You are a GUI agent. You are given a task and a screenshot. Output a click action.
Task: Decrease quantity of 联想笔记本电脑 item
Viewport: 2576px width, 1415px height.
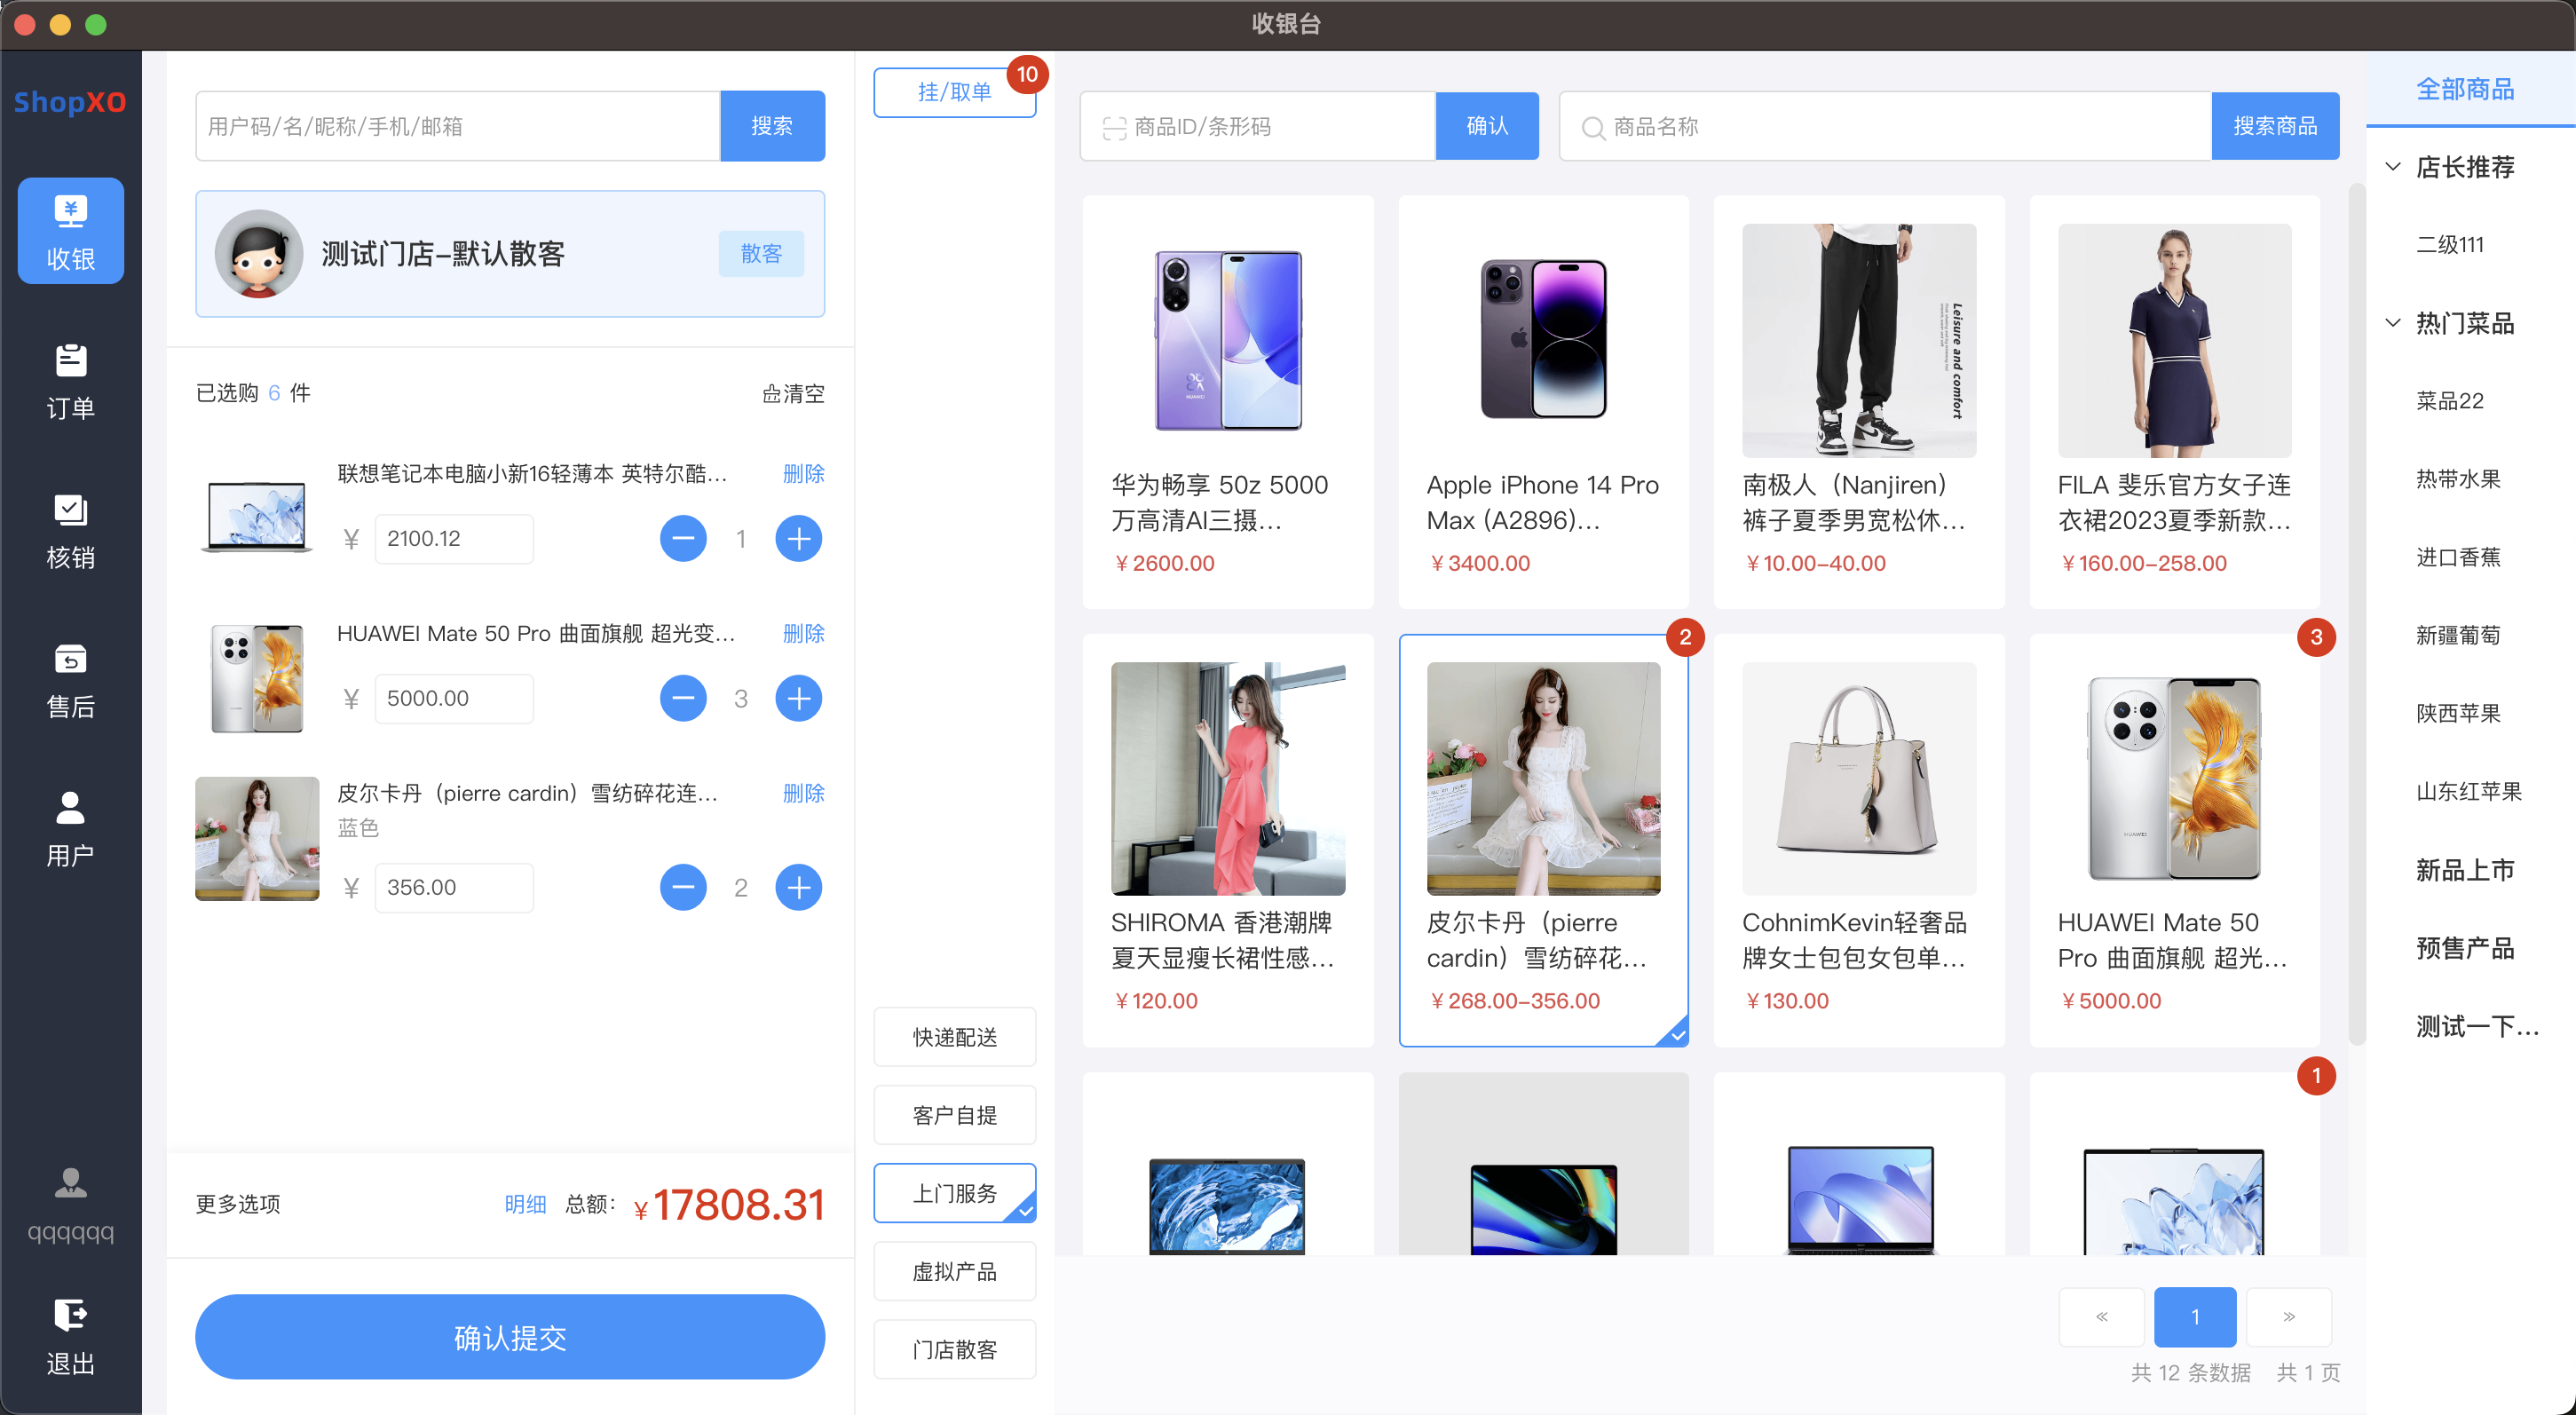(683, 539)
